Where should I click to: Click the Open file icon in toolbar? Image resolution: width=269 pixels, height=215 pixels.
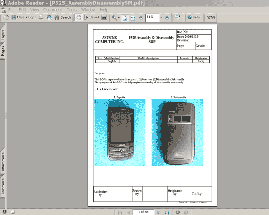6,17
